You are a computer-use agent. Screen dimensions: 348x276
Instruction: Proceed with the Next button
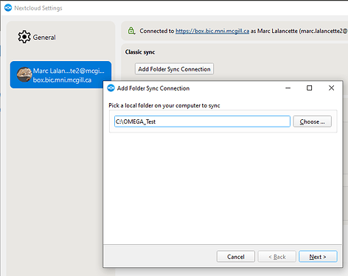click(318, 257)
